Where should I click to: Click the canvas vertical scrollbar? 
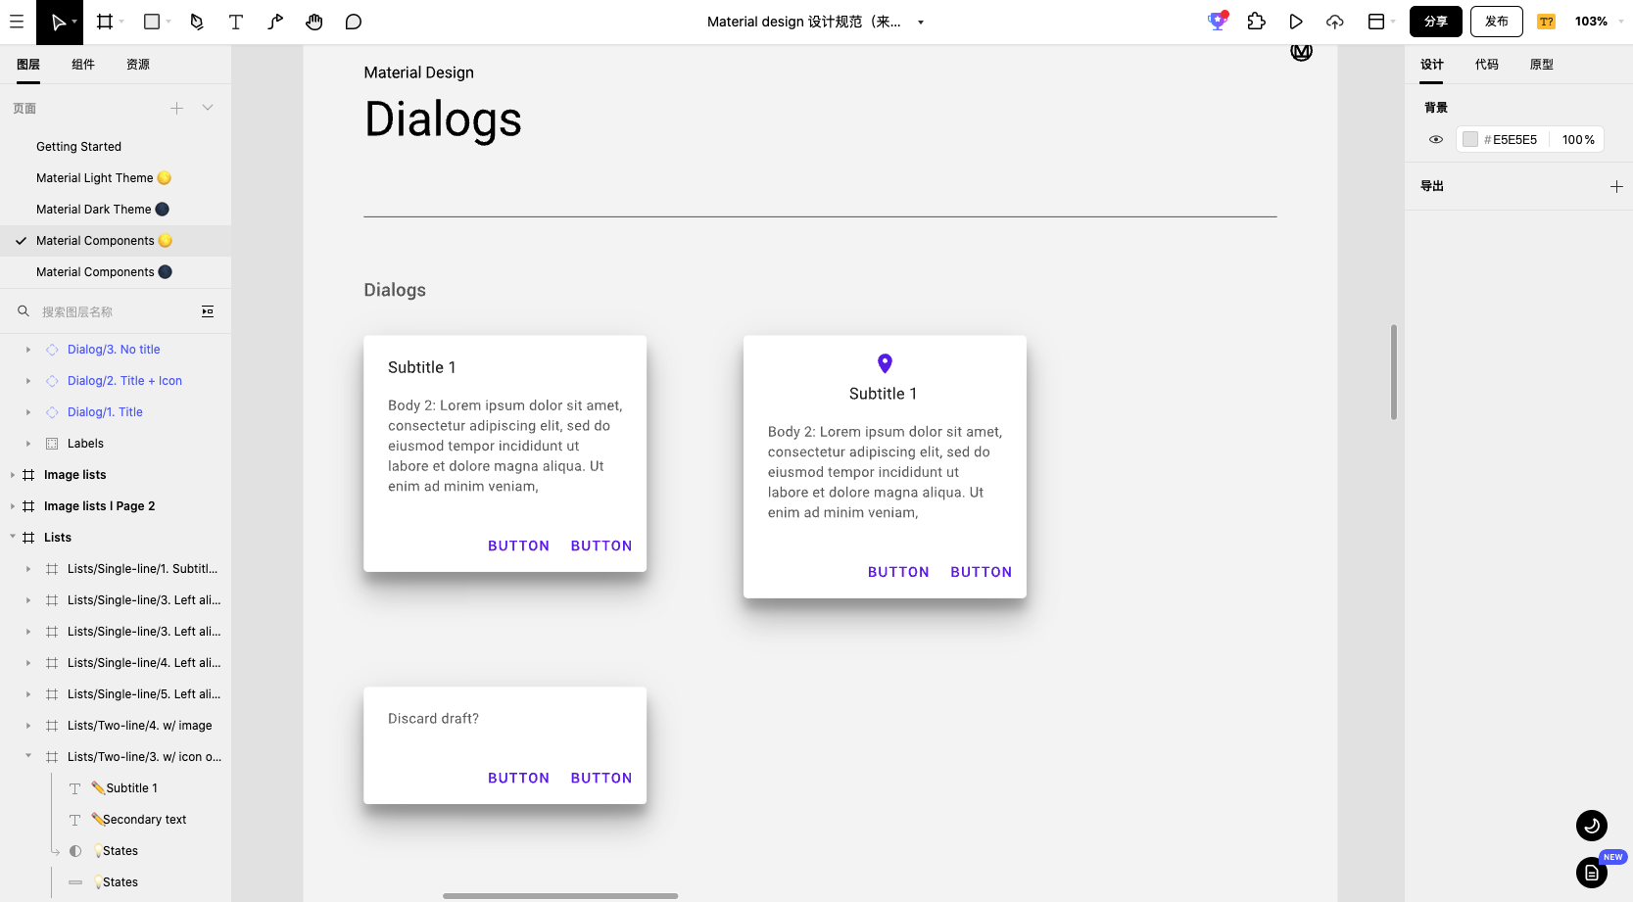click(1393, 372)
